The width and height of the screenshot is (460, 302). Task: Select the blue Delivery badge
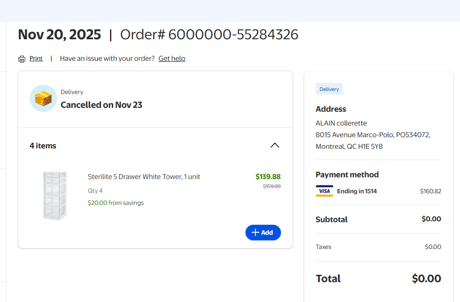coord(329,89)
